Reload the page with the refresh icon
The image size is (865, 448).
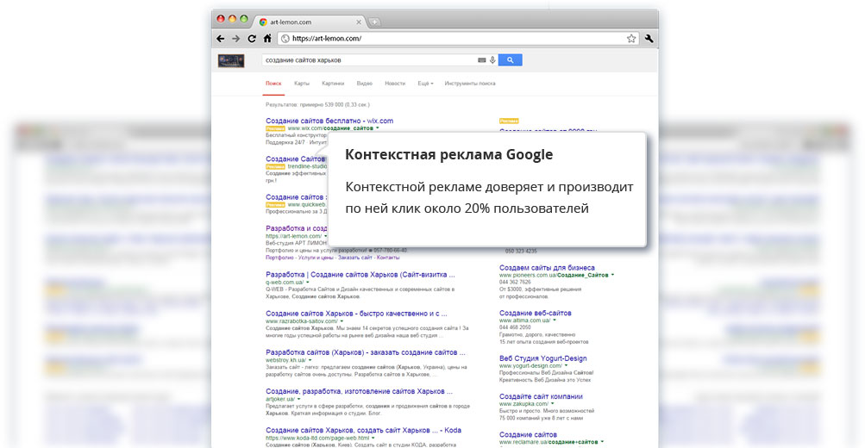252,39
